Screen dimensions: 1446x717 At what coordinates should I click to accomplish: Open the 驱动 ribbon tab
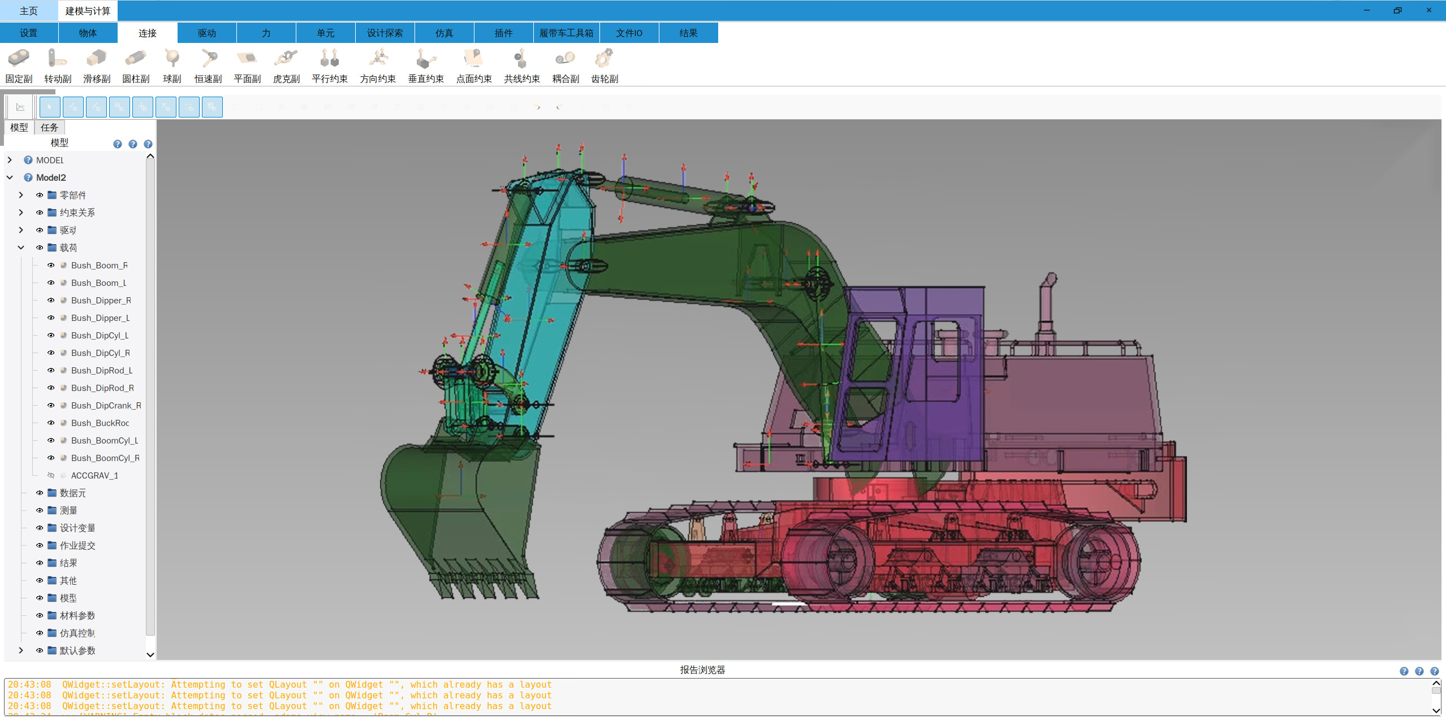[x=206, y=33]
